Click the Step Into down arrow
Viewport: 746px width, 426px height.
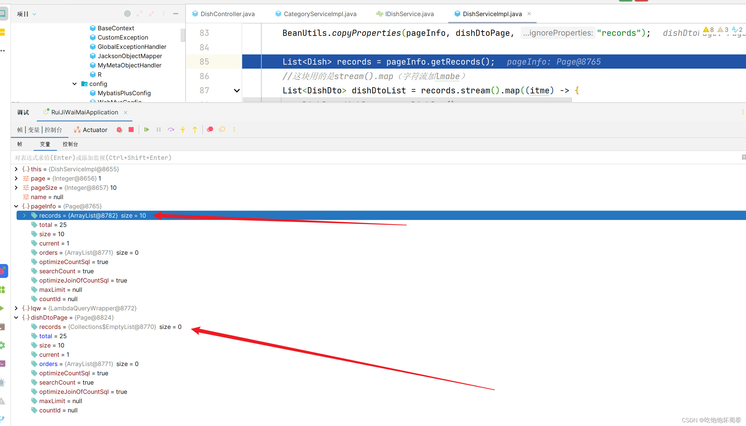coord(183,130)
